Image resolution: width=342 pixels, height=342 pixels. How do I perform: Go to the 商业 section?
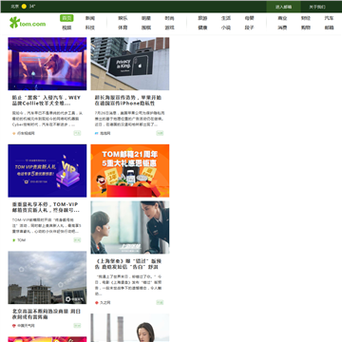coord(282,18)
